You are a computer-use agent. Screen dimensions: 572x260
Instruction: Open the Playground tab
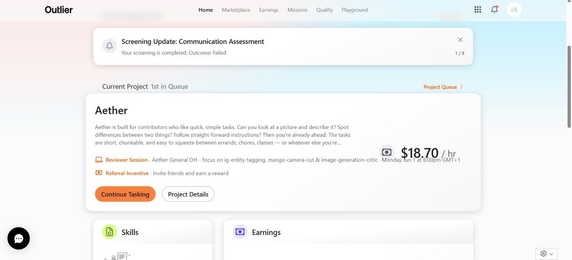click(355, 10)
